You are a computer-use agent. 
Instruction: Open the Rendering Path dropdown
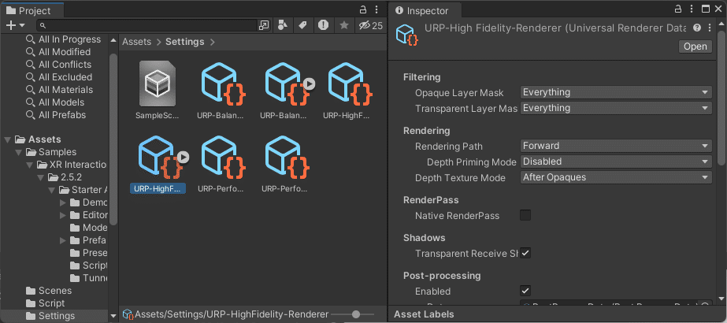616,146
